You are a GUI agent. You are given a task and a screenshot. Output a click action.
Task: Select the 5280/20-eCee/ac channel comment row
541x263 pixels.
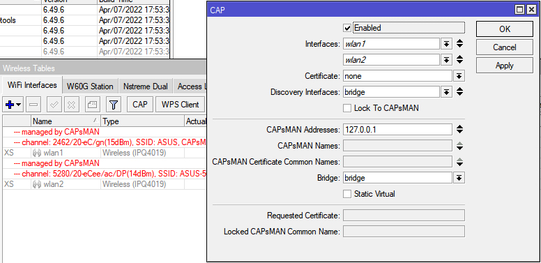tap(105, 174)
